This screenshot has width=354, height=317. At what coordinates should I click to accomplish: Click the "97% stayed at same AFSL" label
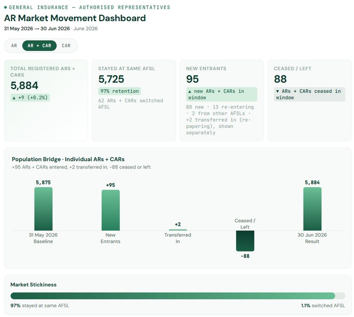pos(40,306)
